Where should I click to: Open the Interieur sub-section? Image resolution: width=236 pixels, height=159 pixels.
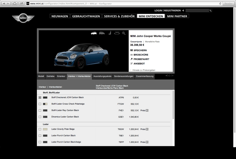[42, 87]
